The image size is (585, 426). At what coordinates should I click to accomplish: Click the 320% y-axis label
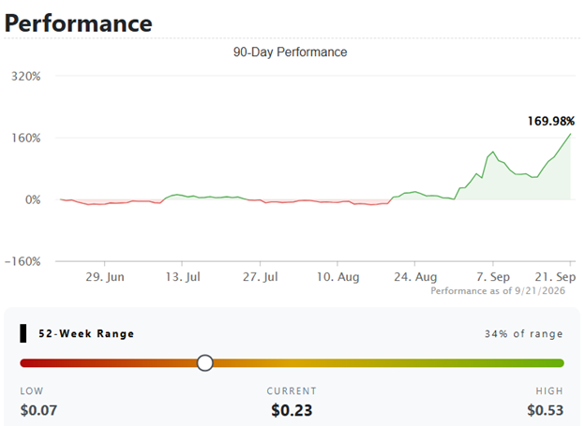click(x=25, y=77)
